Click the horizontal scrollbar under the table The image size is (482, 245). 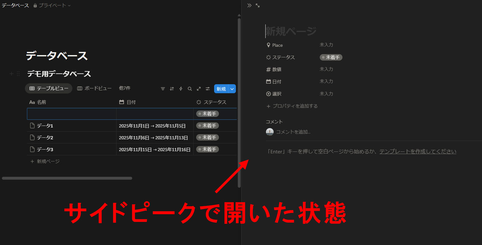pyautogui.click(x=67, y=178)
